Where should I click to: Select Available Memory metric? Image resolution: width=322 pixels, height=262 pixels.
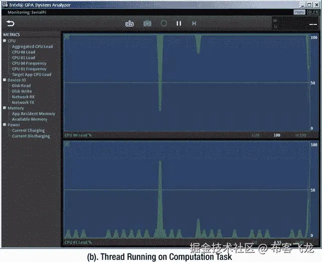tap(30, 119)
